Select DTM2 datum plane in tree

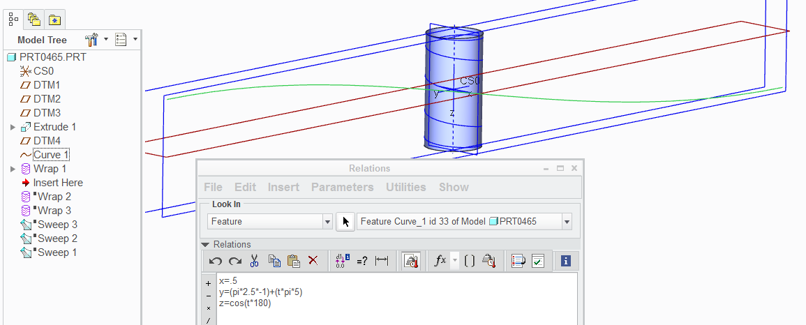pos(40,98)
